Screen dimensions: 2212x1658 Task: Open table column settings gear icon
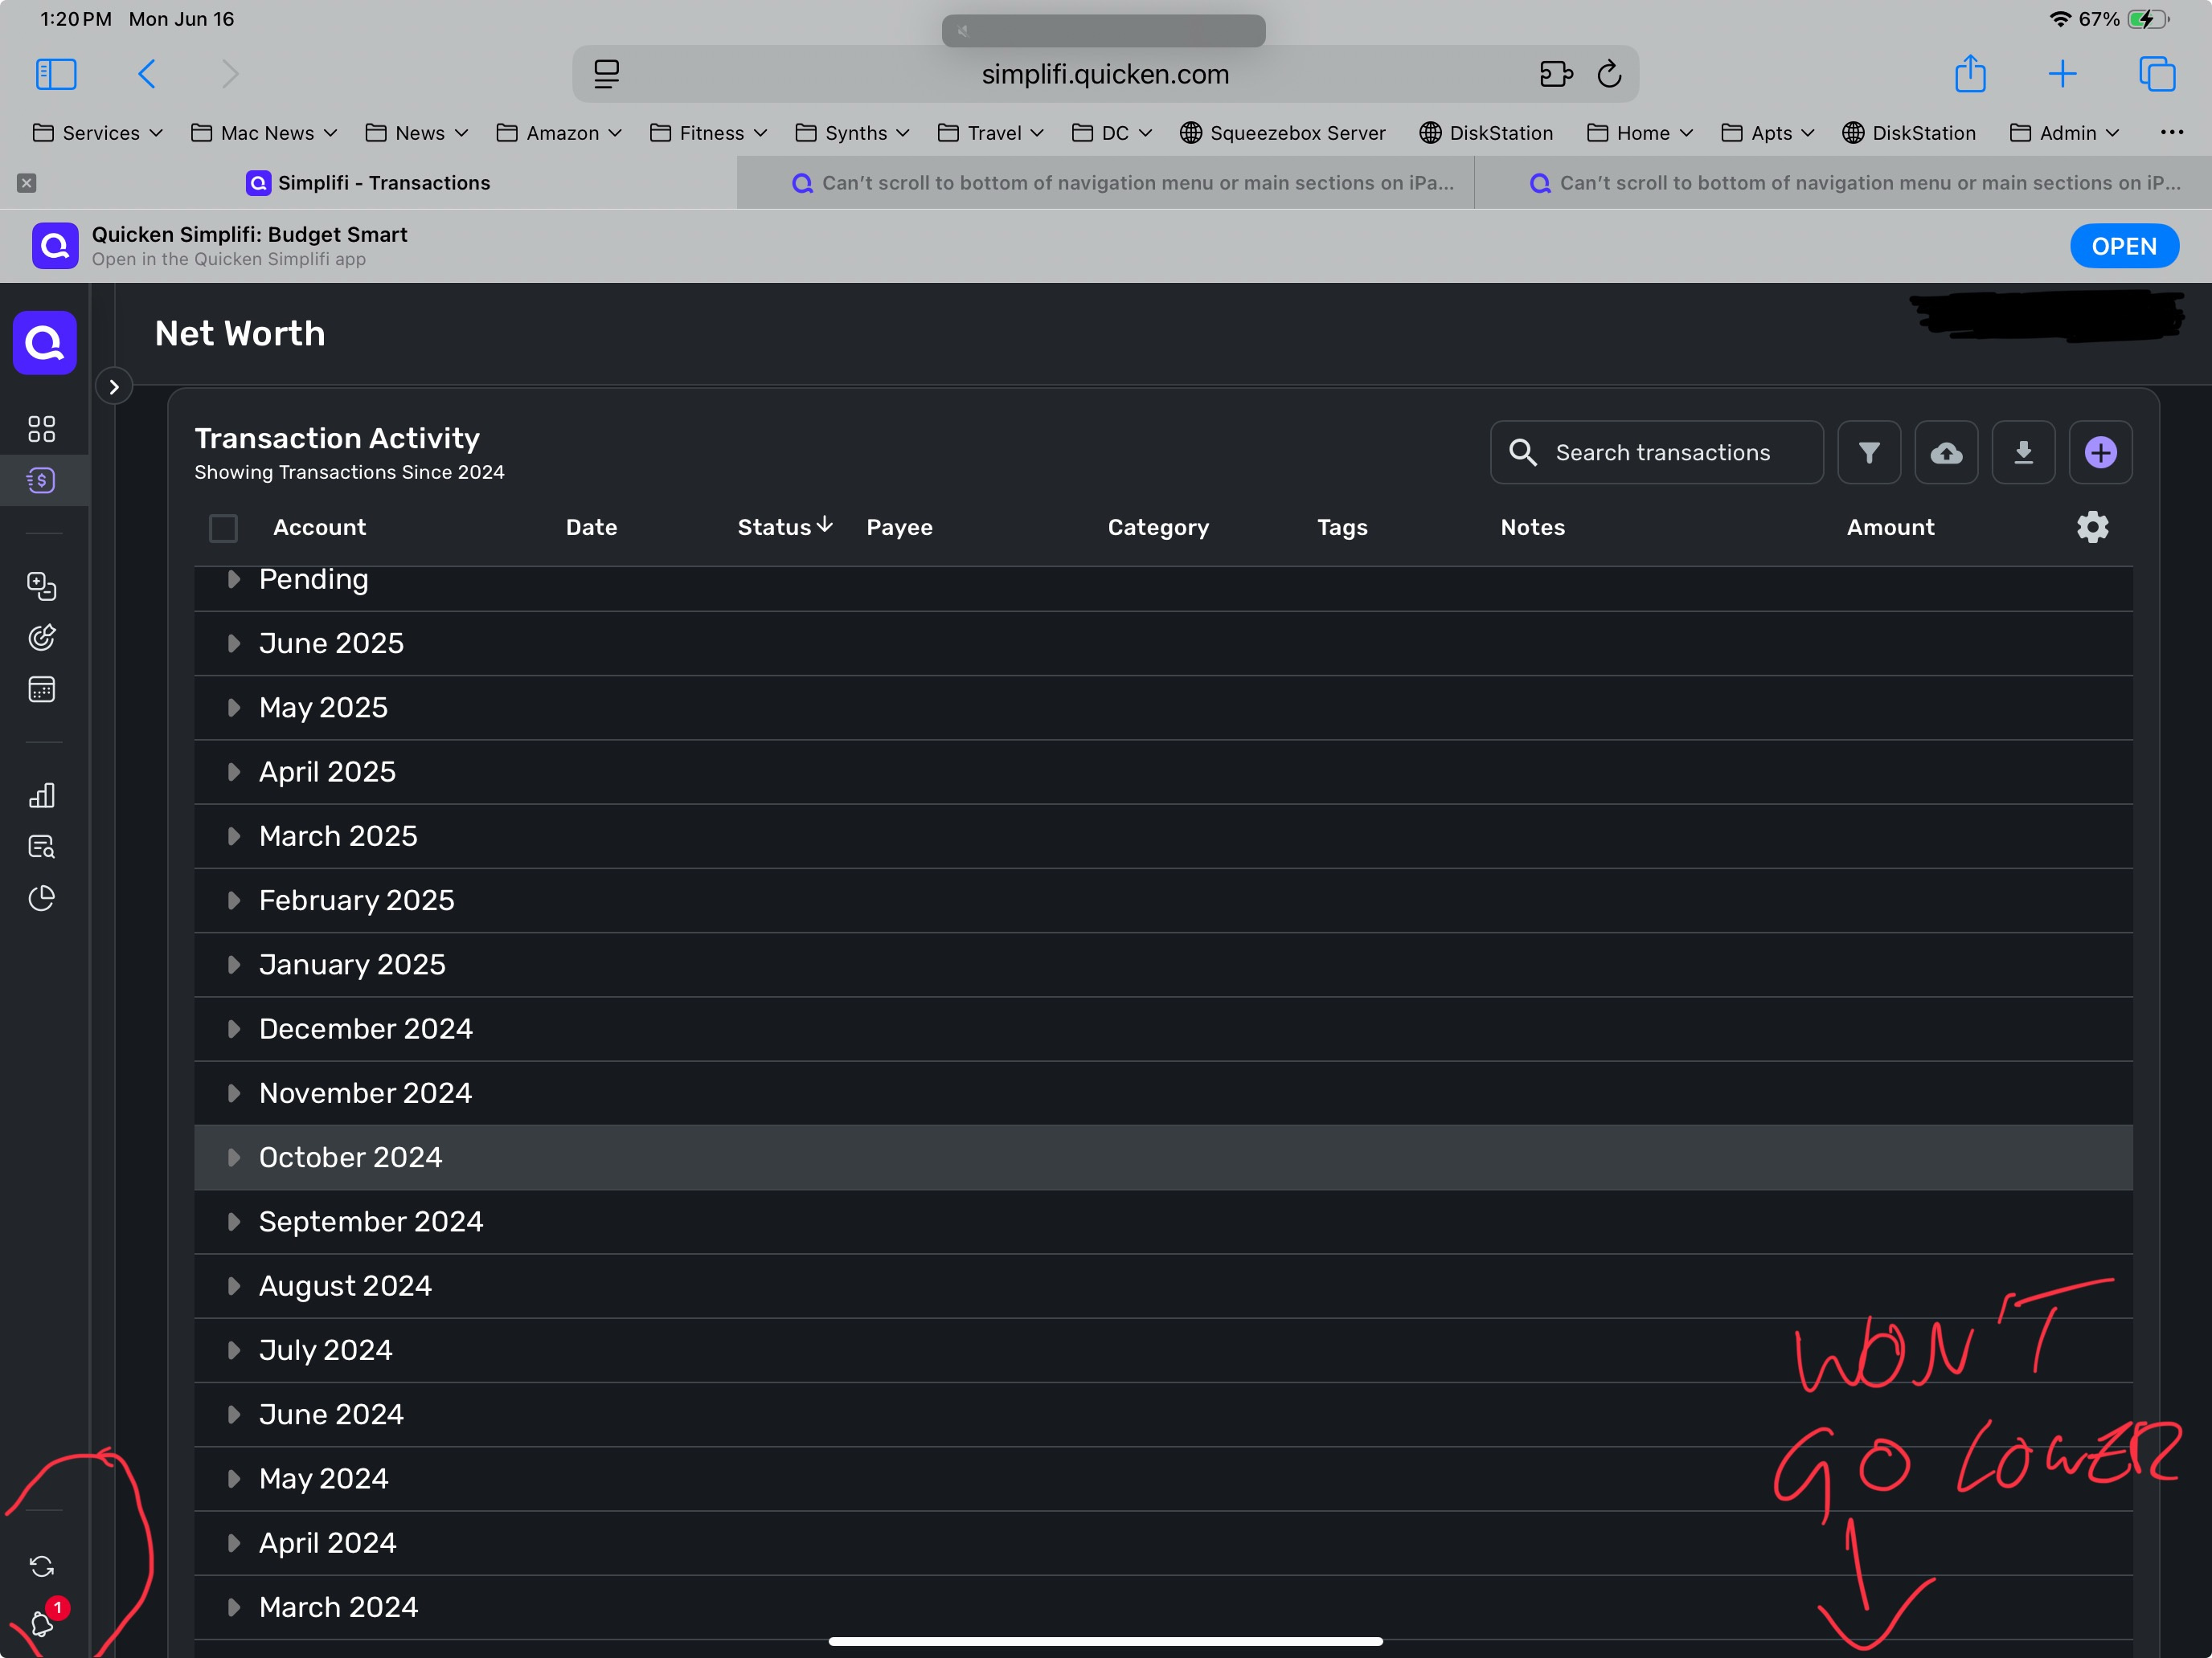[2092, 527]
